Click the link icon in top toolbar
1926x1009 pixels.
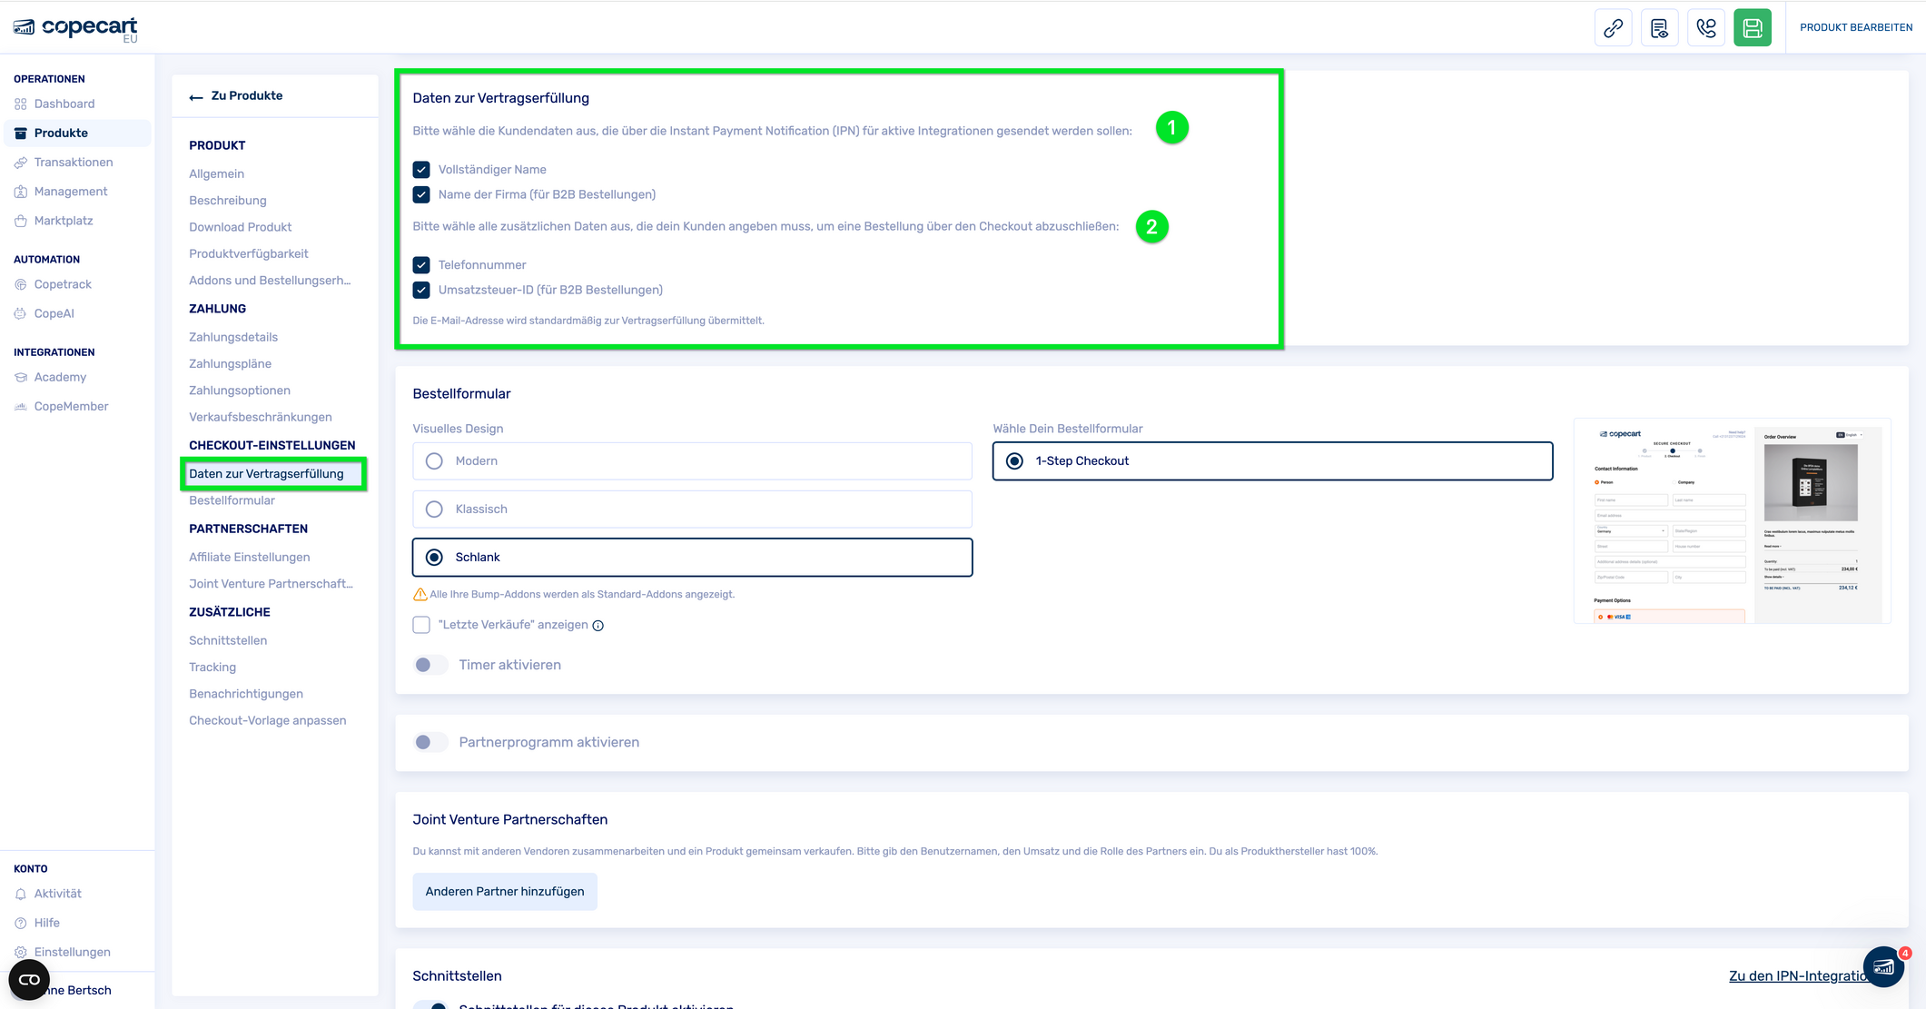(1613, 28)
